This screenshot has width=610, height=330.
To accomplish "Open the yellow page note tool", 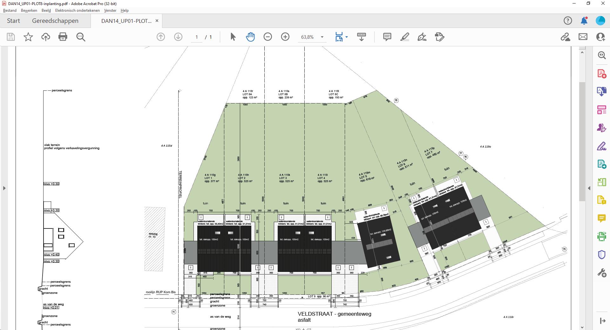I will coord(601,200).
